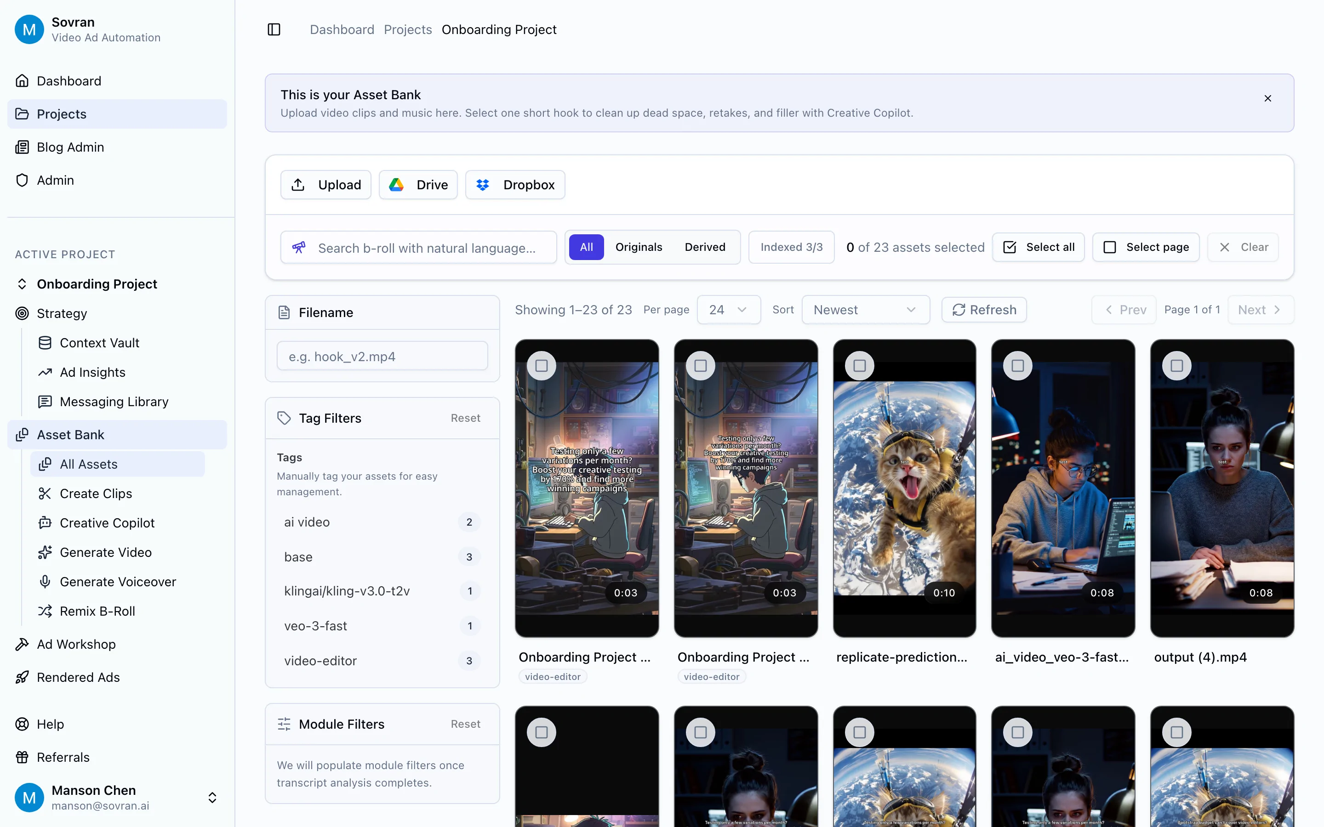Go to Prev page
Viewport: 1324px width, 827px height.
pyautogui.click(x=1124, y=310)
